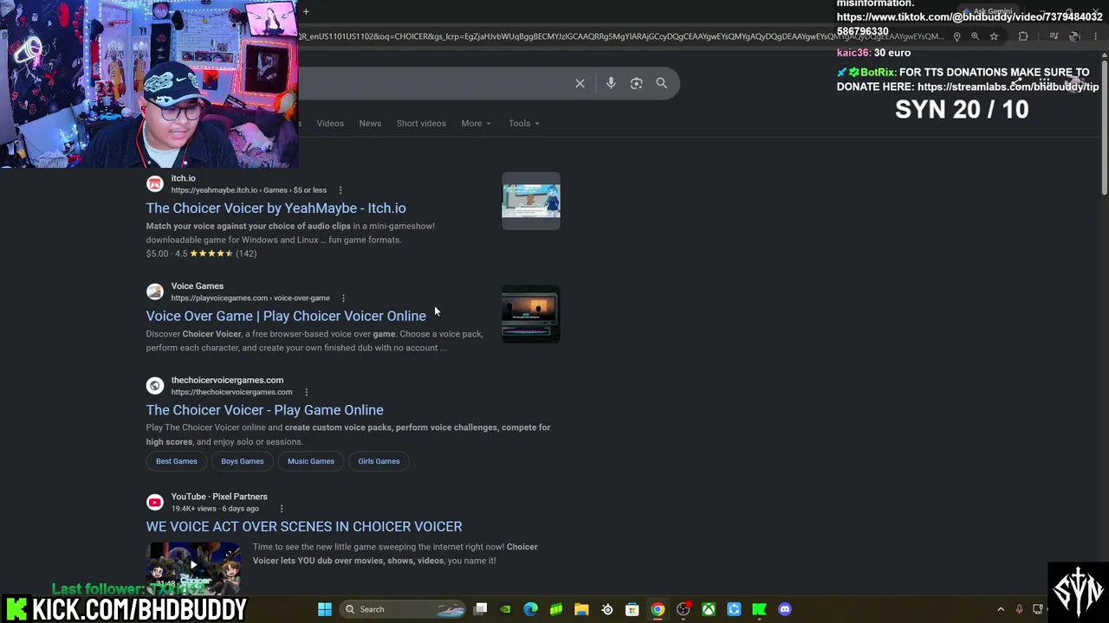Viewport: 1109px width, 623px height.
Task: Switch to Google Chrome on the taskbar
Action: click(658, 609)
